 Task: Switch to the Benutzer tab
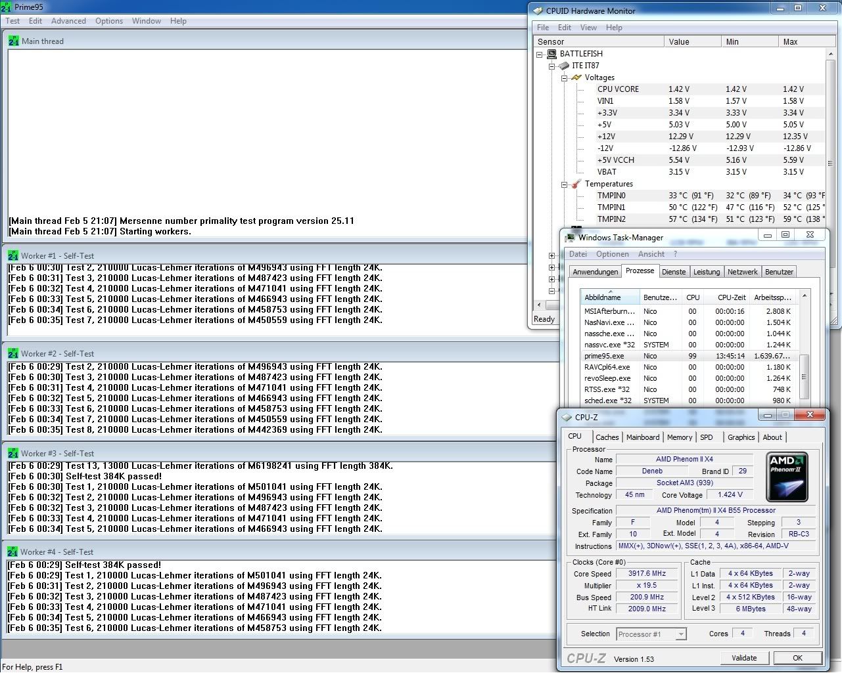point(779,272)
